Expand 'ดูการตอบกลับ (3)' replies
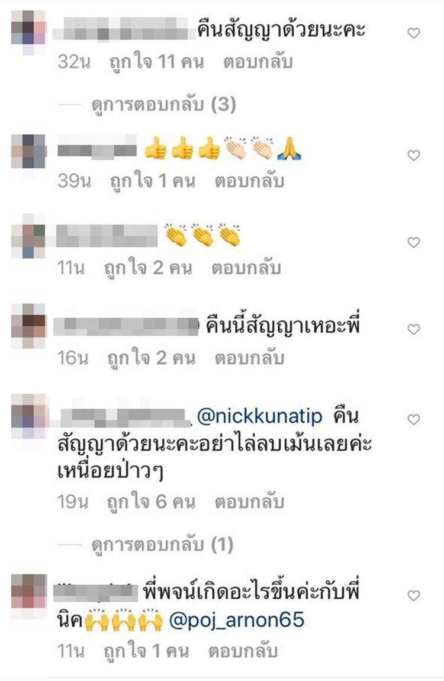Image resolution: width=444 pixels, height=681 pixels. [163, 105]
